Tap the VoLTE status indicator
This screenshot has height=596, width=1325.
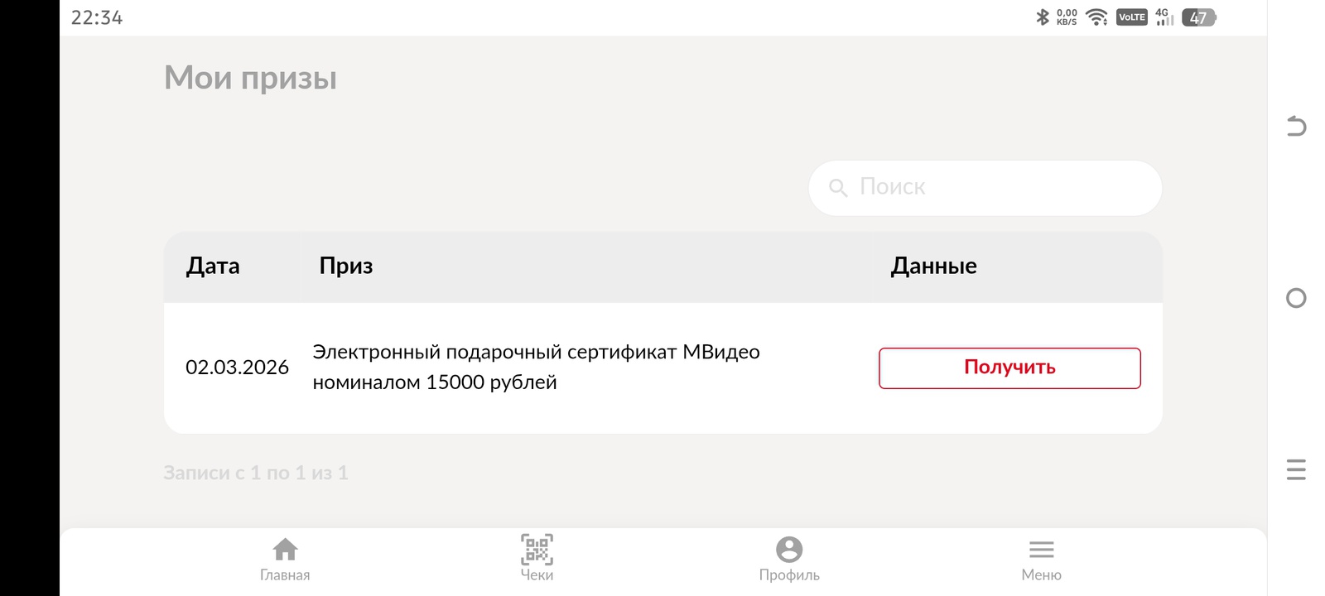[1131, 17]
